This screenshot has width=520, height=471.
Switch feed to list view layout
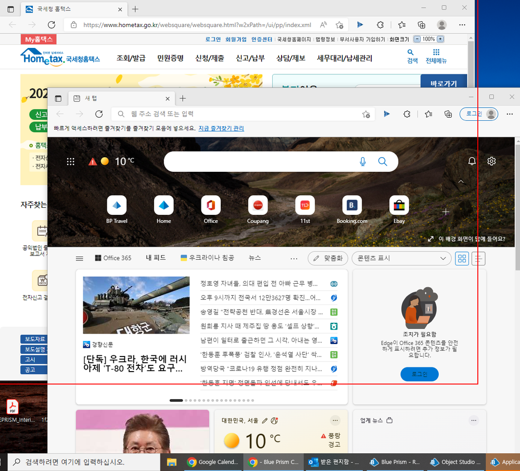[x=478, y=258]
